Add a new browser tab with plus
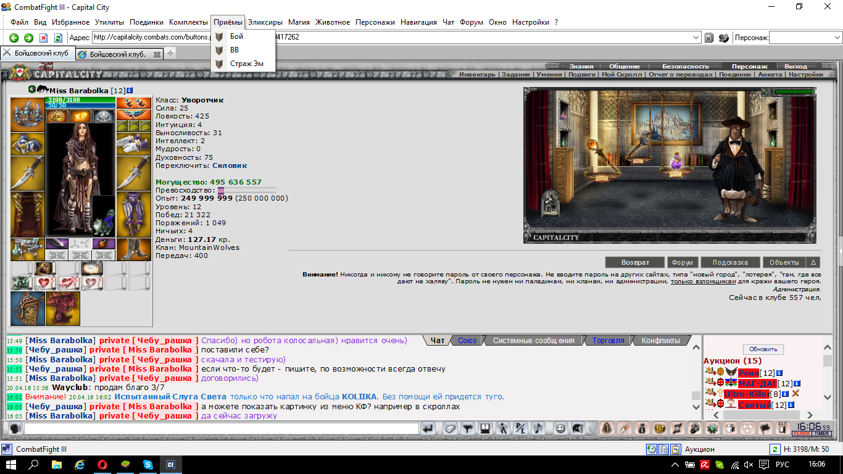This screenshot has width=843, height=474. pyautogui.click(x=170, y=53)
